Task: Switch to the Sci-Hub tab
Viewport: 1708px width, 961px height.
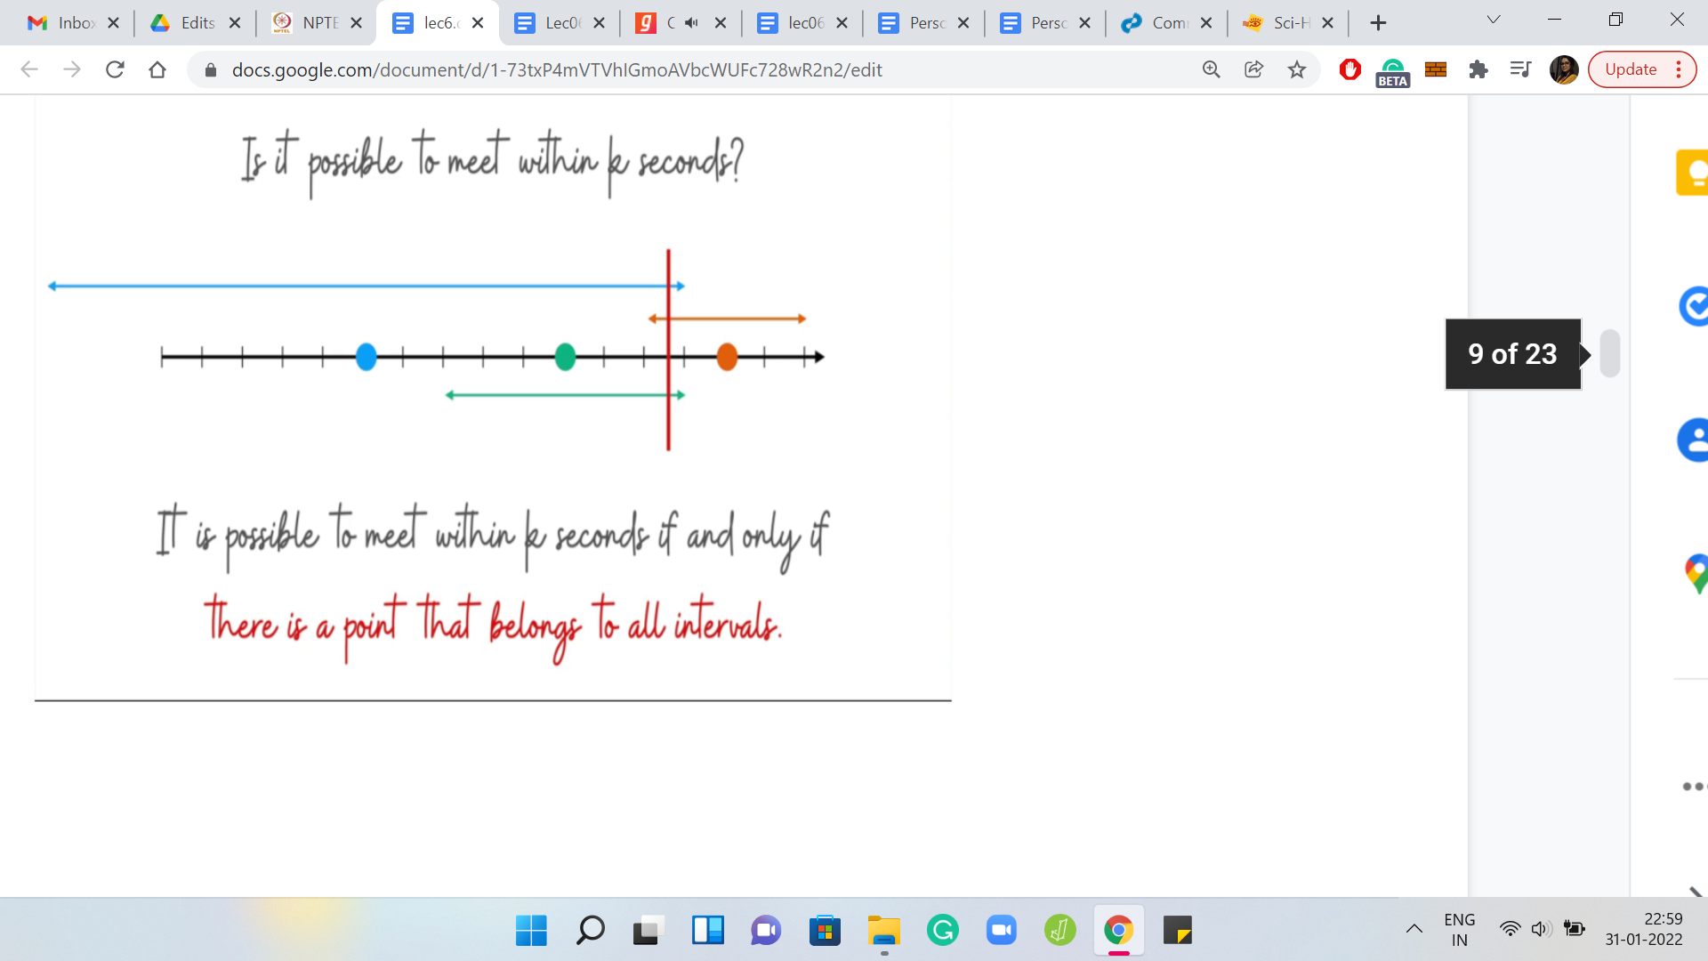Action: [1281, 23]
